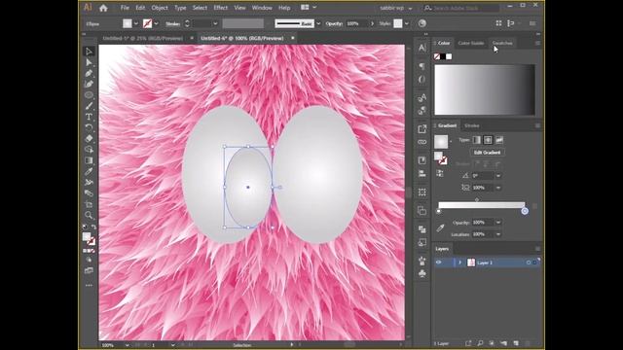Switch to Stroke panel tab
This screenshot has width=623, height=350.
[472, 125]
